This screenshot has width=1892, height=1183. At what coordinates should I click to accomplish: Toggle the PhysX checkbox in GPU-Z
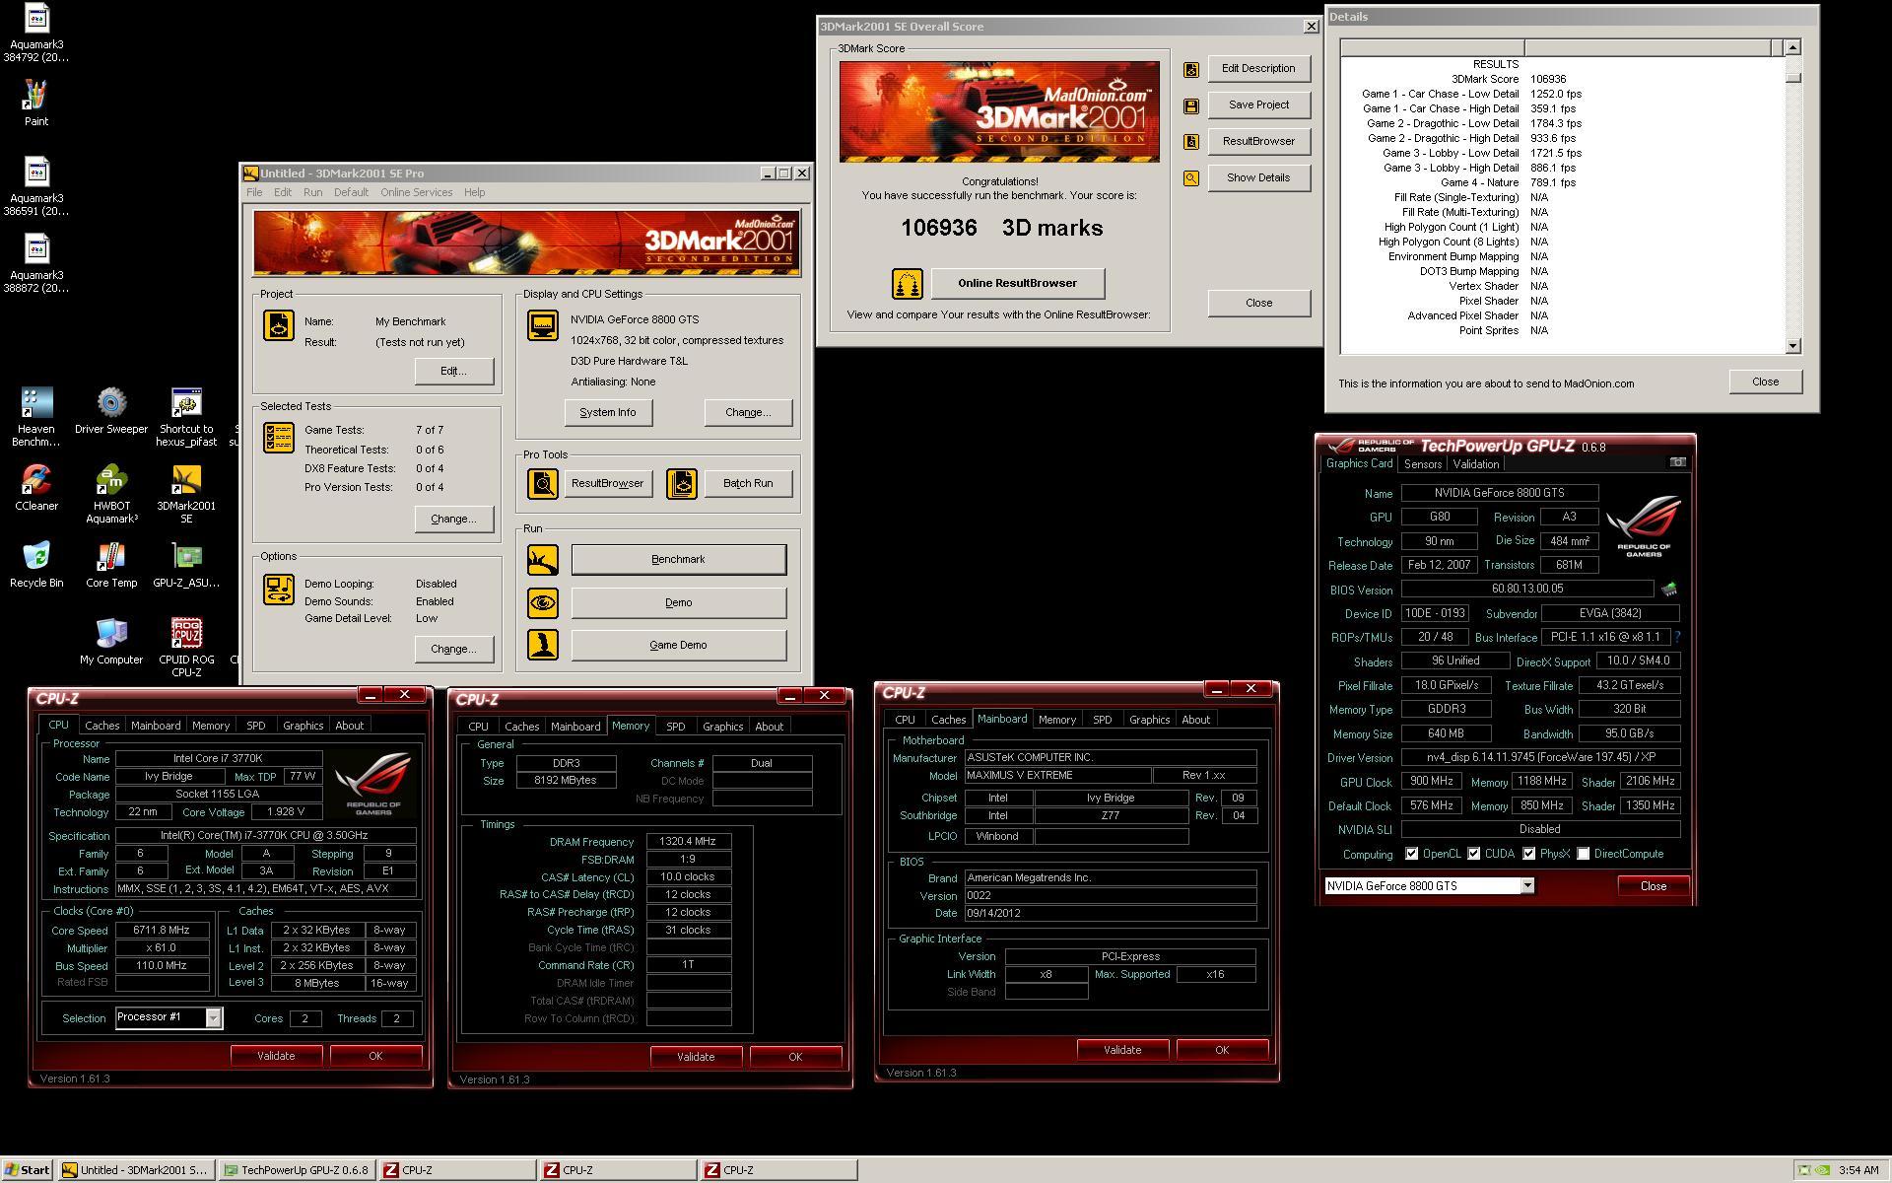pyautogui.click(x=1528, y=854)
